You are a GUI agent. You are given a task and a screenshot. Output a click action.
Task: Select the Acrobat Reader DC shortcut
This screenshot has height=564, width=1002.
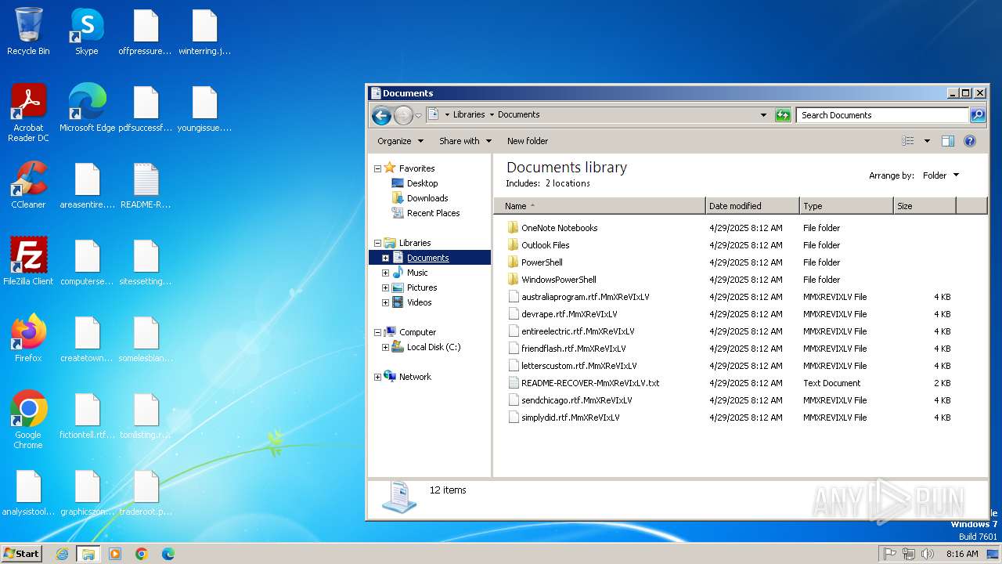28,113
